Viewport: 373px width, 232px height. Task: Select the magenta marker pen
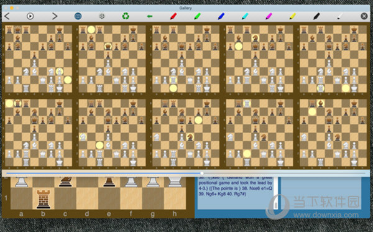pyautogui.click(x=269, y=16)
